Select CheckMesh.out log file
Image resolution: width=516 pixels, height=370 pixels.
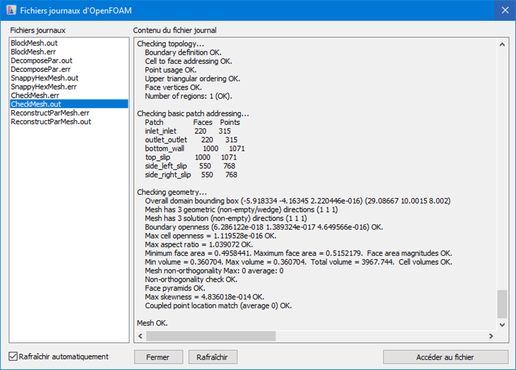69,104
